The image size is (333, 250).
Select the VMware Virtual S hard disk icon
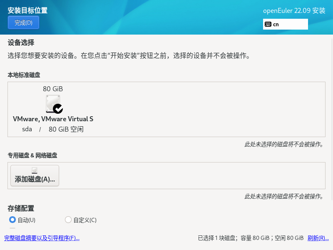(x=53, y=104)
